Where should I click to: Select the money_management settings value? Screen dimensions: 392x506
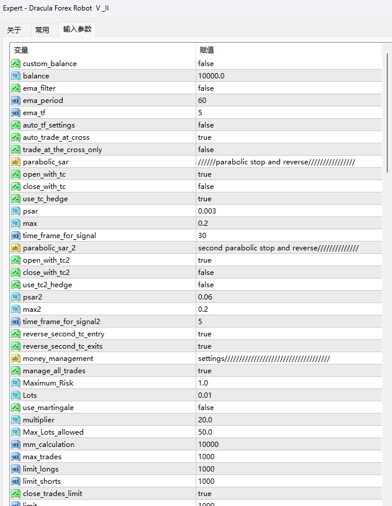coord(264,359)
